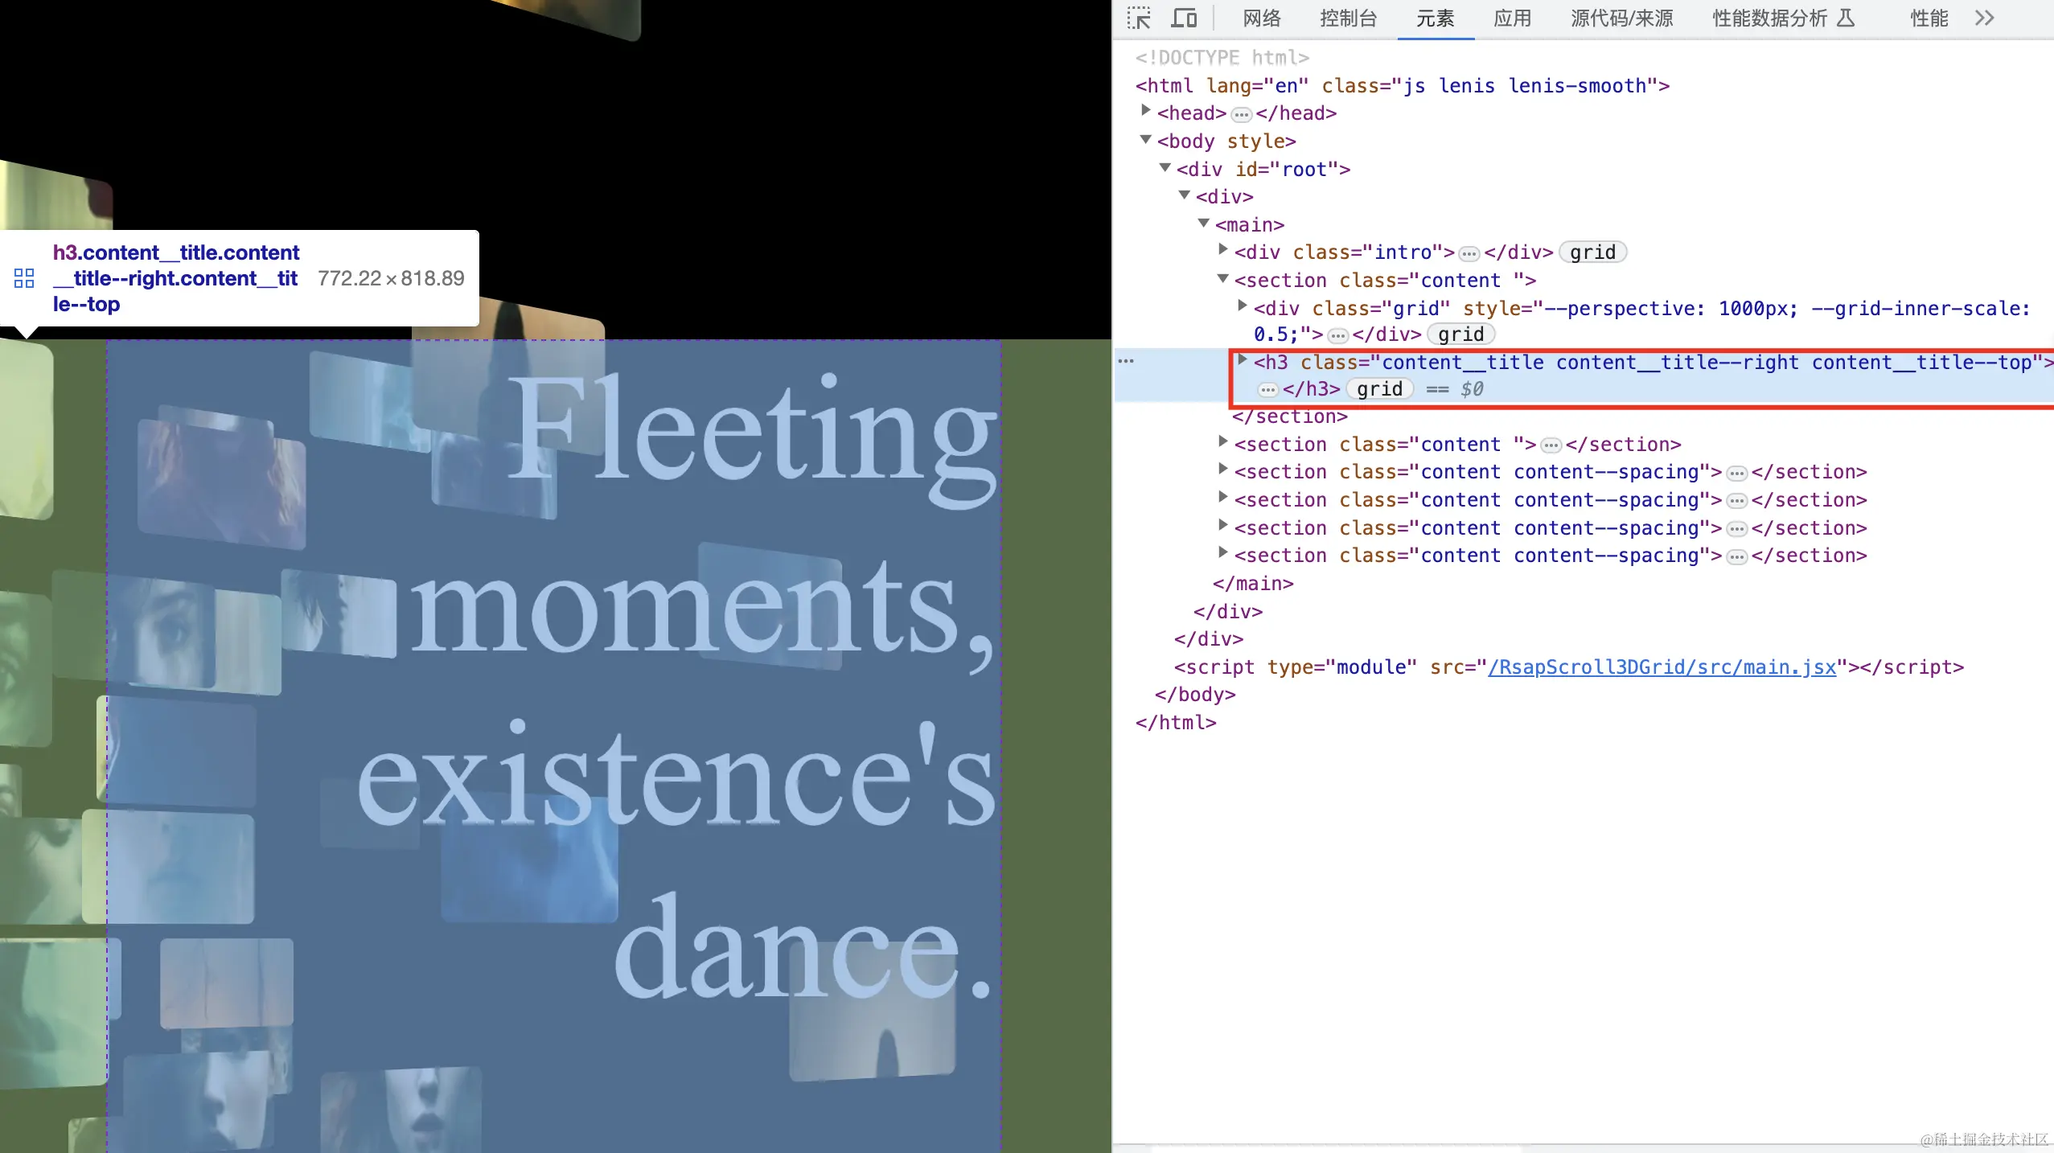Switch to the 网络 (Network) tab
This screenshot has height=1153, width=2054.
[x=1261, y=18]
